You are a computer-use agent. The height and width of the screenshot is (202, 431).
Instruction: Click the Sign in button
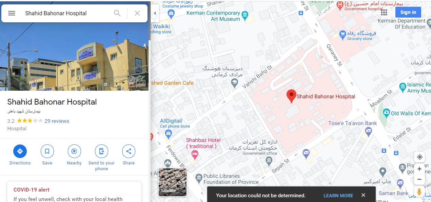[x=408, y=12]
